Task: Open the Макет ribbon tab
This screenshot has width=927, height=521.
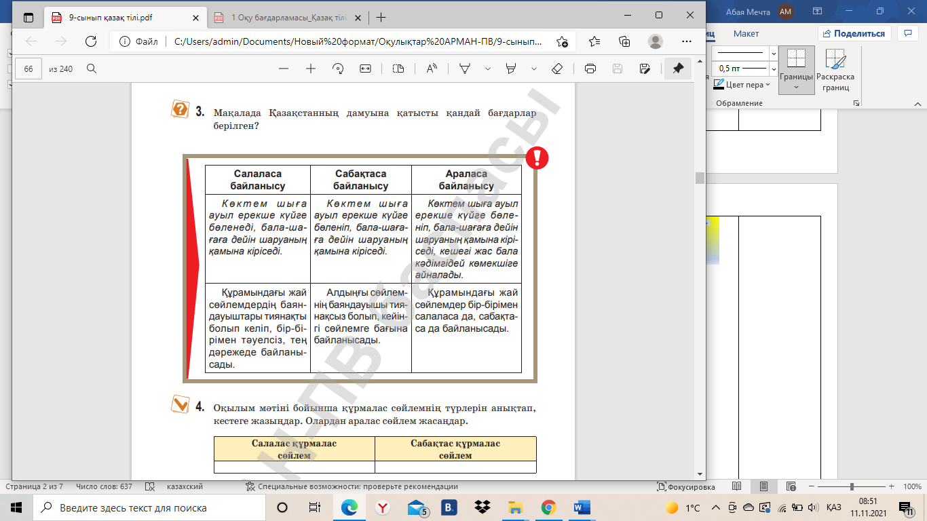Action: (746, 33)
